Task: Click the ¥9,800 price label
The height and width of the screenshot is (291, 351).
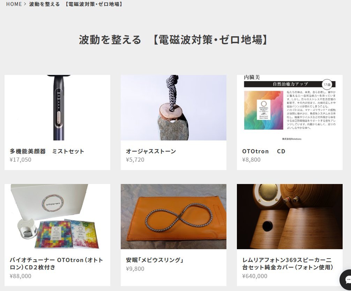Action: click(135, 269)
